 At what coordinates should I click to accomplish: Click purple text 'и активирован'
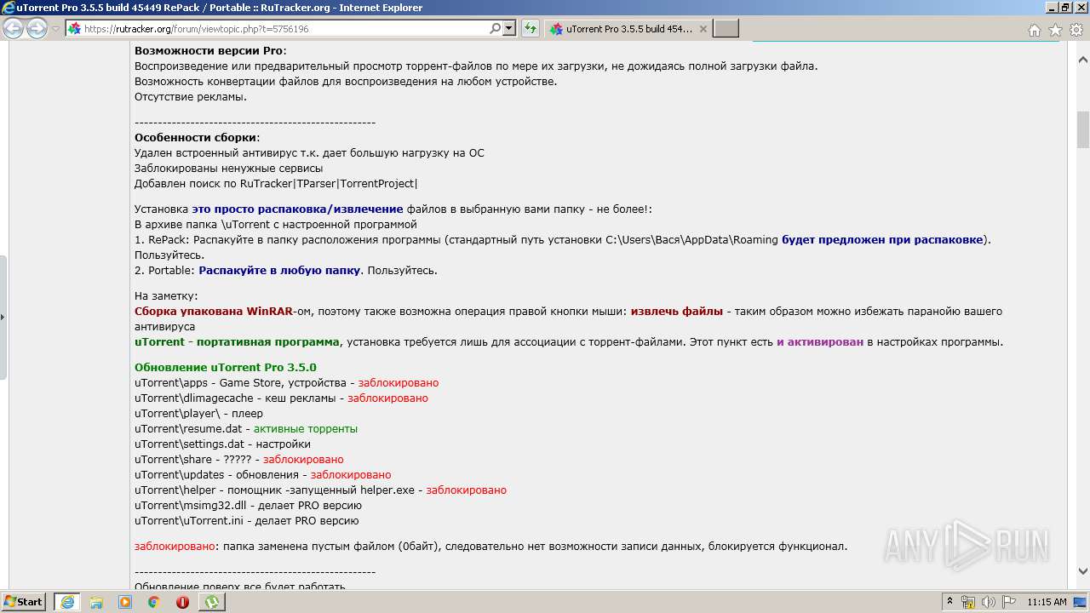(x=820, y=342)
